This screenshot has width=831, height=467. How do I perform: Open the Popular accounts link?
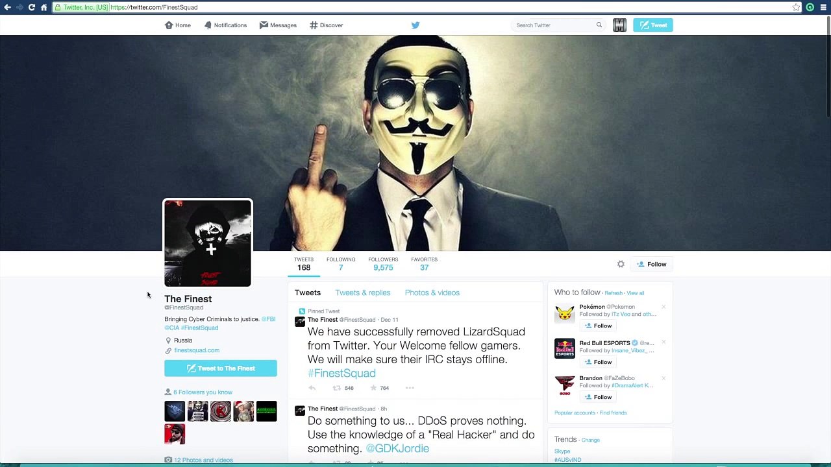click(575, 413)
